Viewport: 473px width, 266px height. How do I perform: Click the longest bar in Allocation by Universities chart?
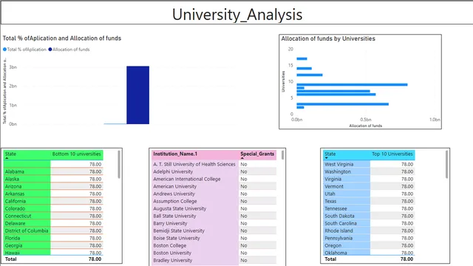(x=352, y=85)
